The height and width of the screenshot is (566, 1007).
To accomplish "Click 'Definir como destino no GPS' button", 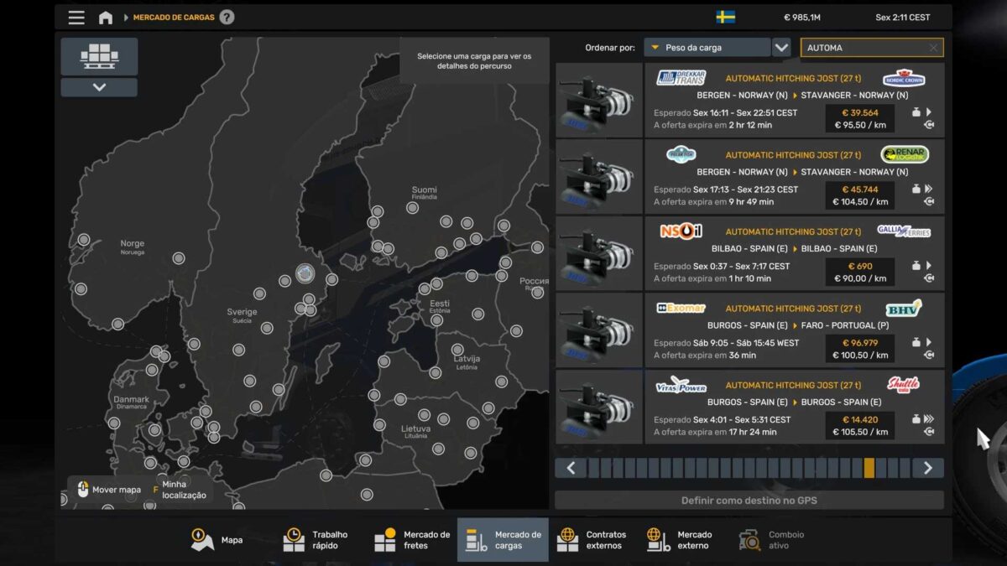I will [749, 501].
